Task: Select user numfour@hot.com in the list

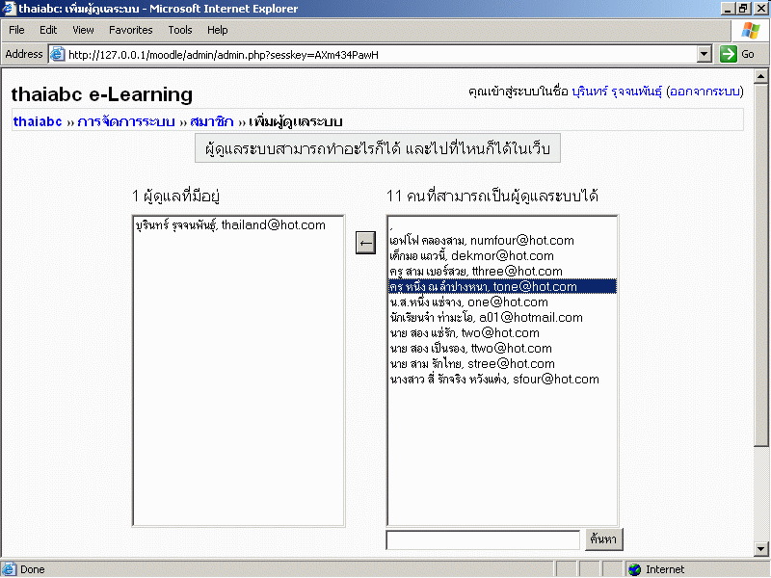Action: click(x=482, y=240)
